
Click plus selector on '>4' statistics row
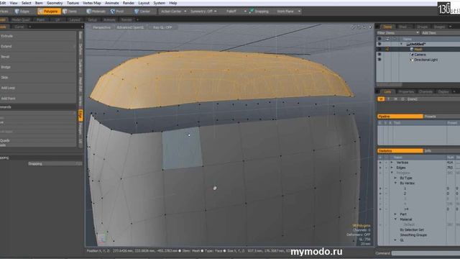point(380,209)
